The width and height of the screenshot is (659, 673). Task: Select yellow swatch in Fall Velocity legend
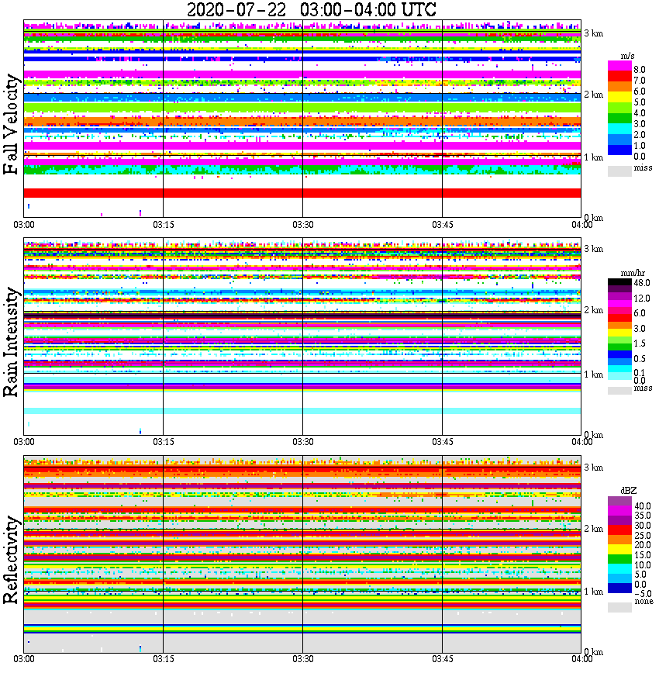[x=619, y=97]
